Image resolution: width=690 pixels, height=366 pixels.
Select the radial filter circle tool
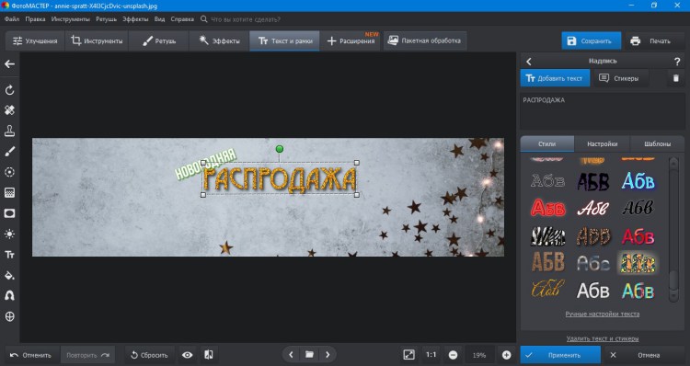tap(9, 172)
